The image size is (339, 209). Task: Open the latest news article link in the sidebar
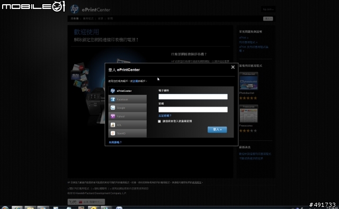point(255,156)
